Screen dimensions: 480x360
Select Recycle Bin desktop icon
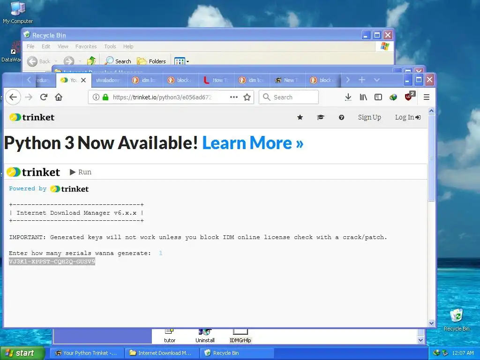click(457, 320)
